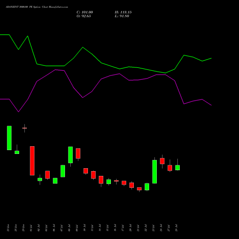Click the tall red candle for 01 Jul

pos(32,161)
